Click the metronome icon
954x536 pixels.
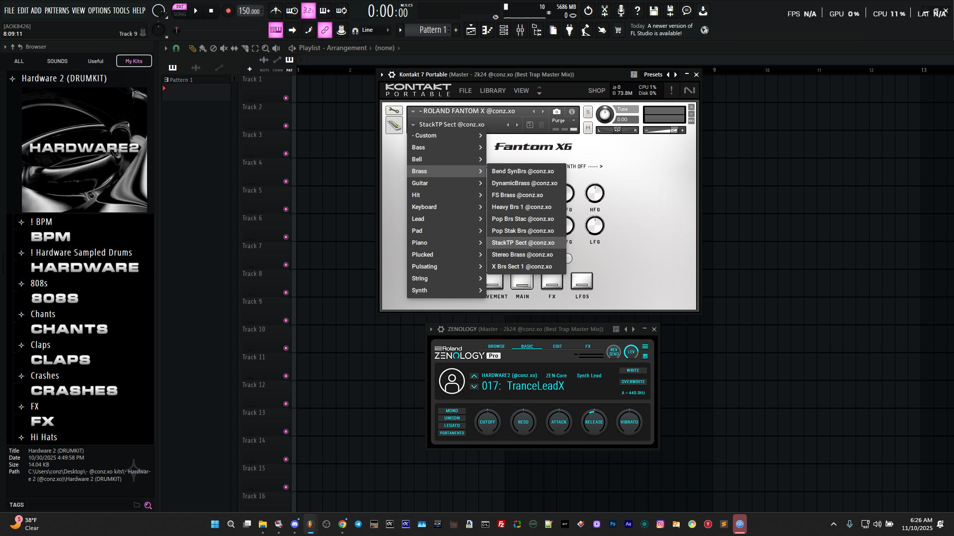coord(275,10)
